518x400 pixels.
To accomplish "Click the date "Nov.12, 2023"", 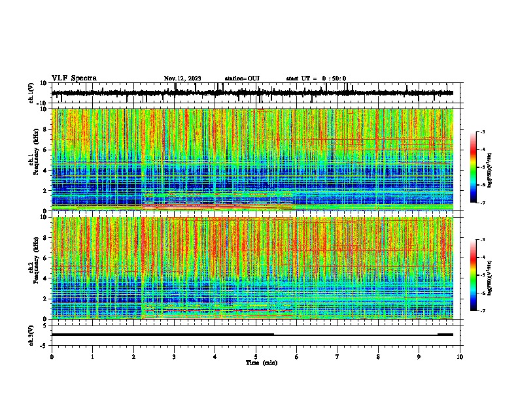I will tap(182, 78).
